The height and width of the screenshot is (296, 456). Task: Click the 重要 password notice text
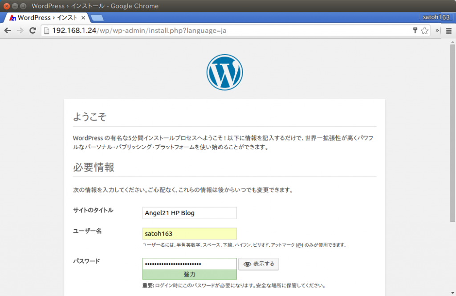point(233,285)
